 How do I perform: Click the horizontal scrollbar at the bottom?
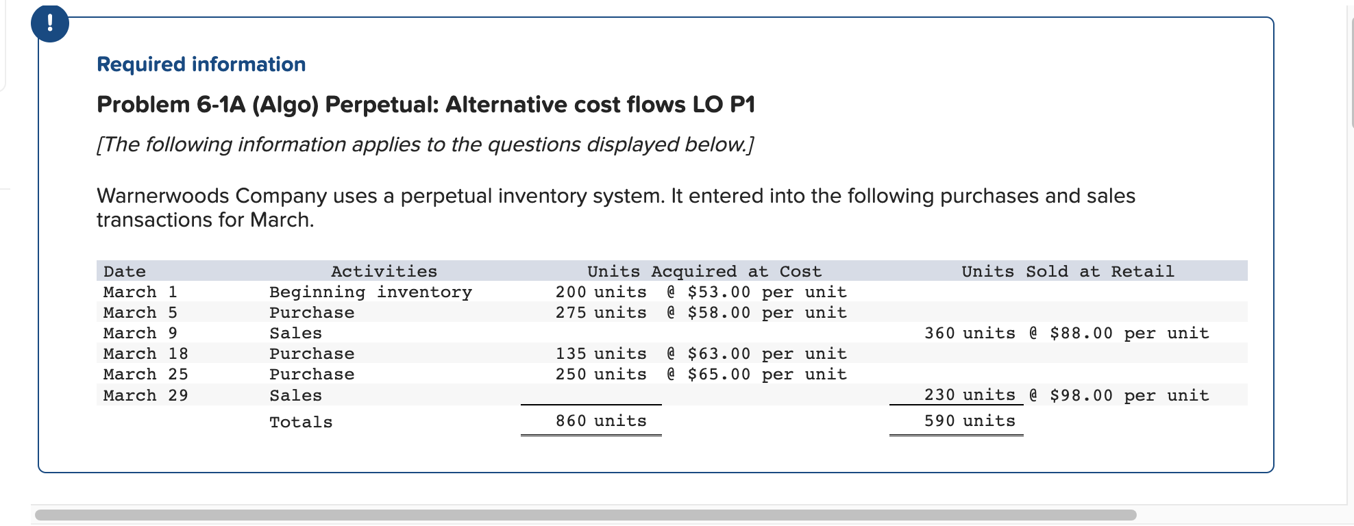586,515
